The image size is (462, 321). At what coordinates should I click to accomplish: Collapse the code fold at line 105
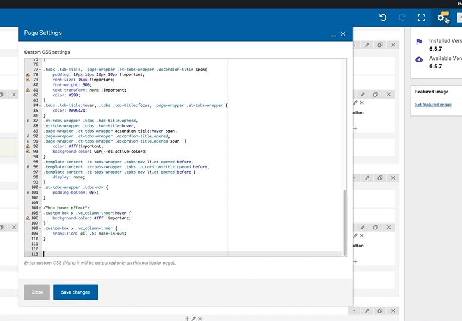[40, 213]
